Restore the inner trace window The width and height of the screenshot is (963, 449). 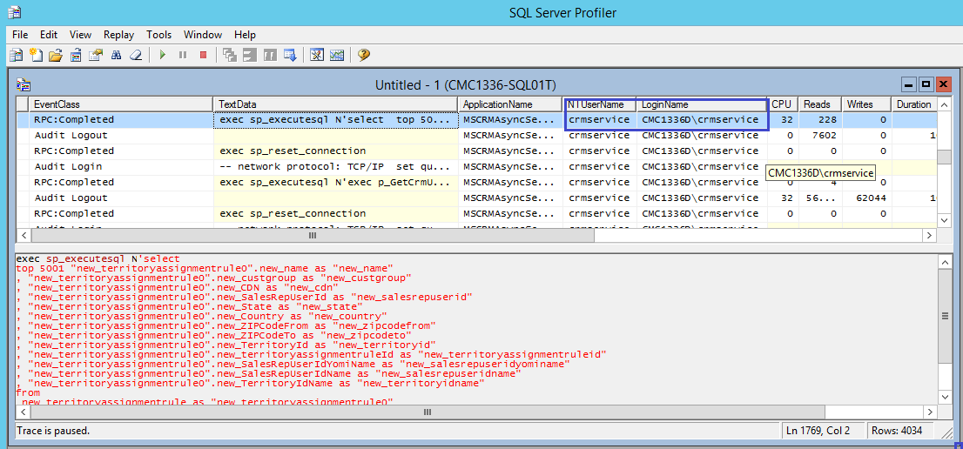(926, 84)
